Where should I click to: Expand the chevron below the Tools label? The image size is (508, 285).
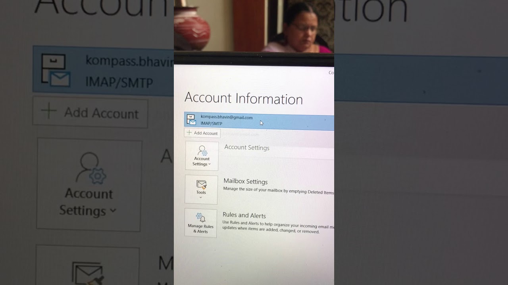click(x=201, y=197)
